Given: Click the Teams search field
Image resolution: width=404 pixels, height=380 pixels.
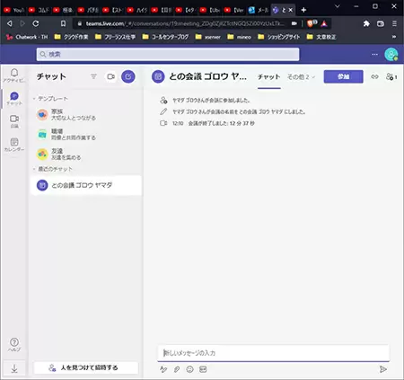Looking at the screenshot, I should 168,54.
